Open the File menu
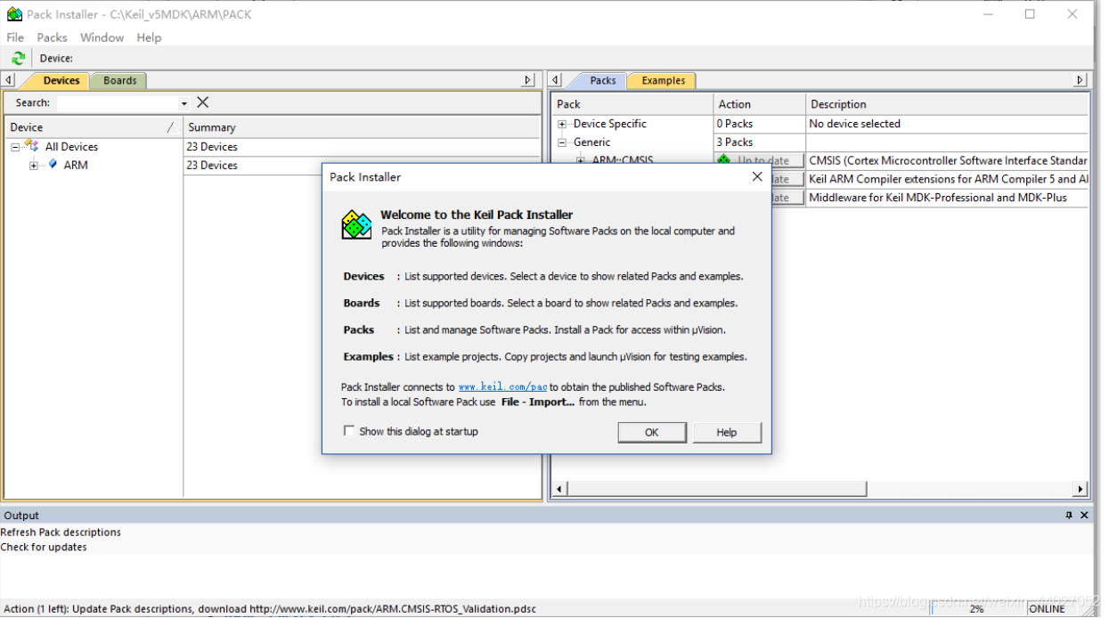 pos(15,37)
